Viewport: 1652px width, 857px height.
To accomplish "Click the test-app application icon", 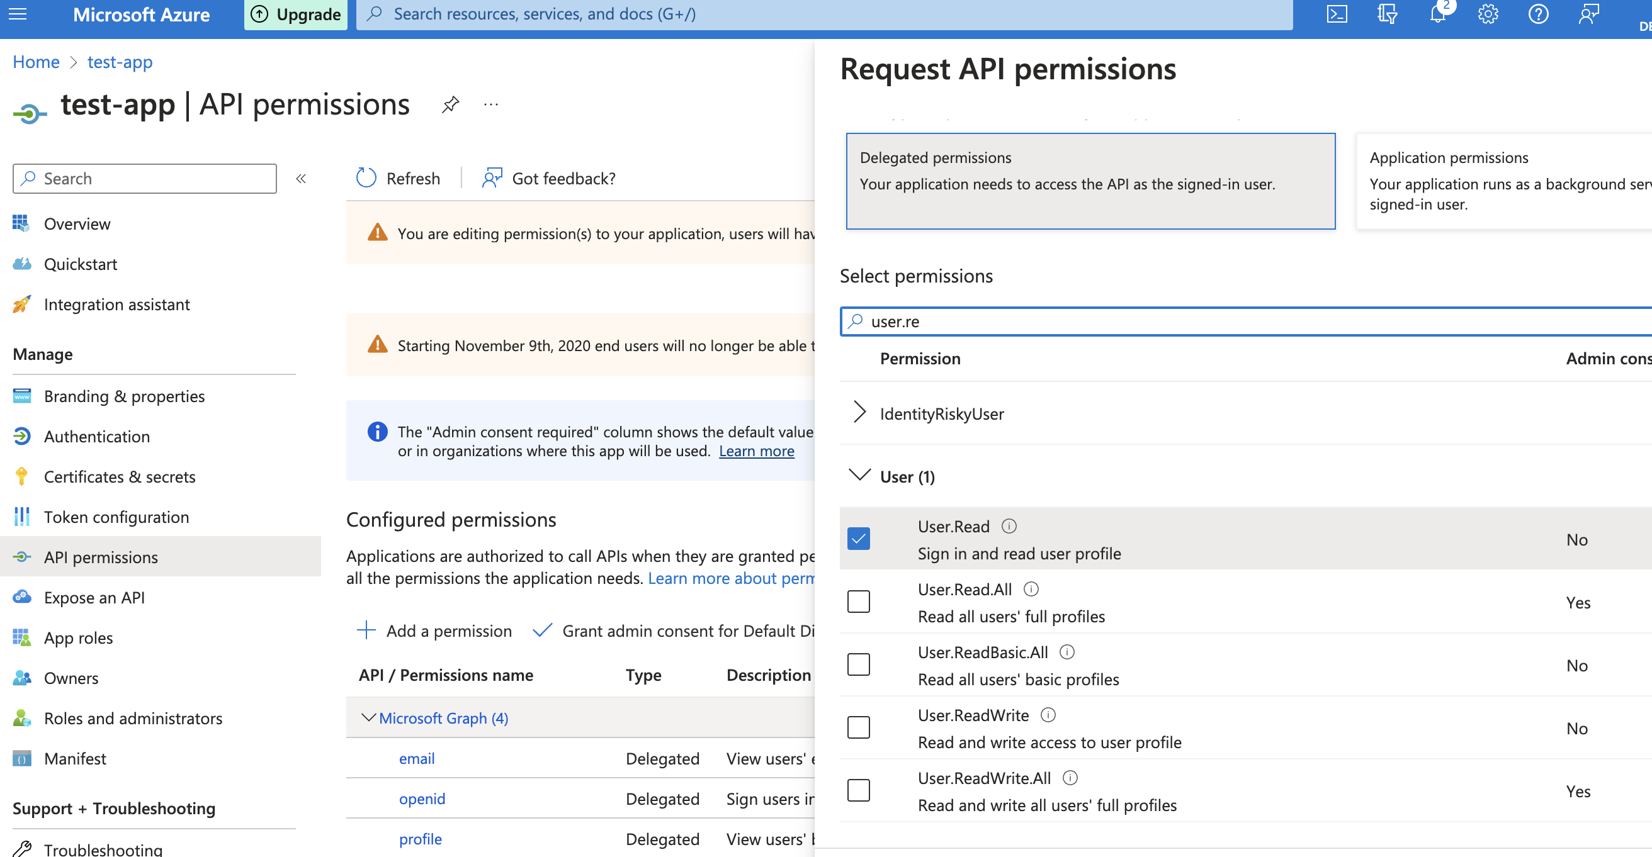I will pos(30,114).
